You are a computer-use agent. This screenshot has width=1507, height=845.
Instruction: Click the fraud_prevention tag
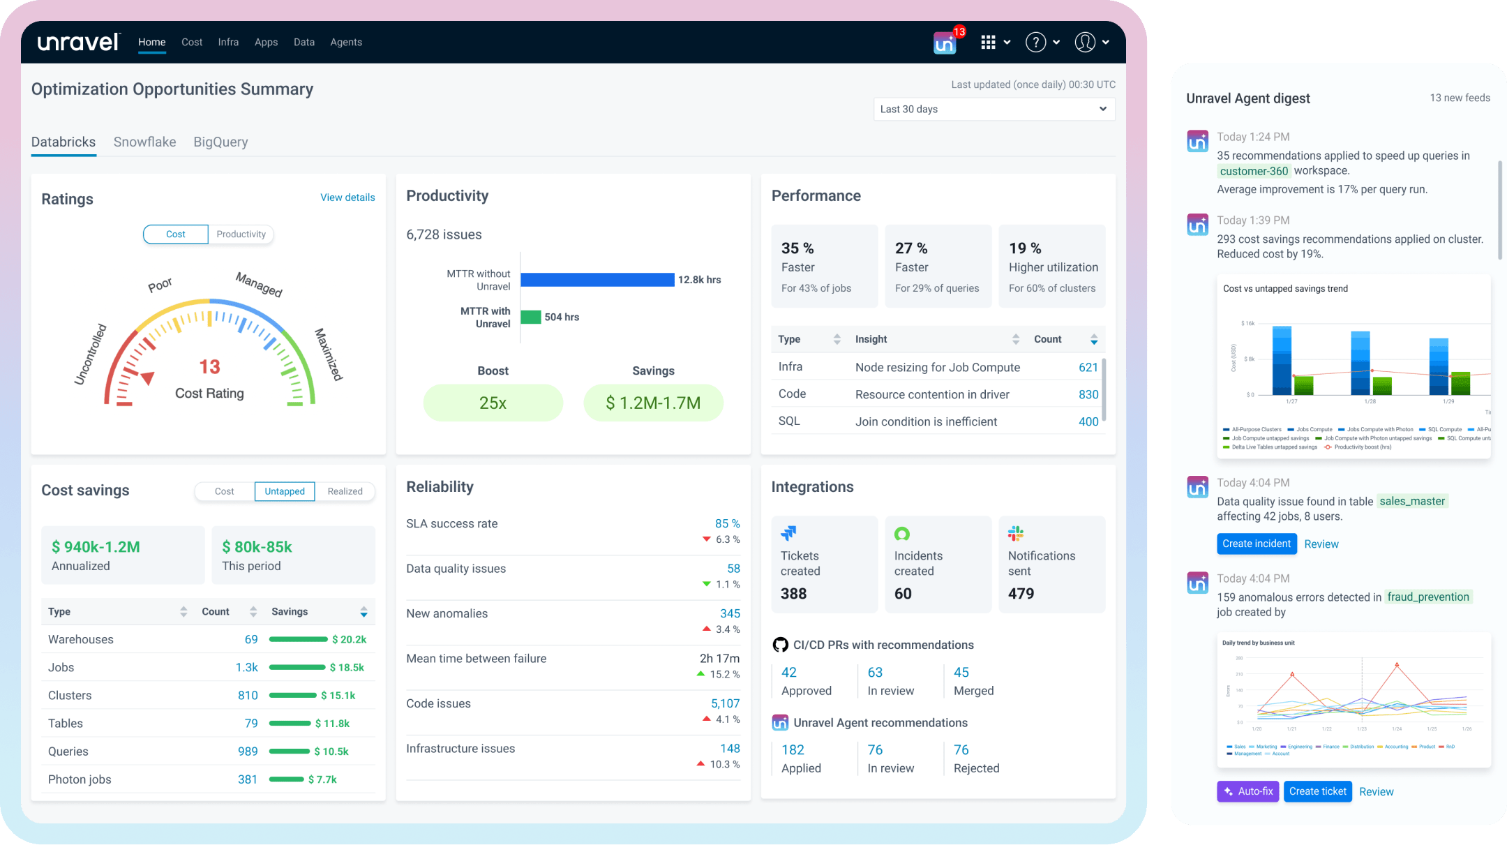(x=1428, y=597)
